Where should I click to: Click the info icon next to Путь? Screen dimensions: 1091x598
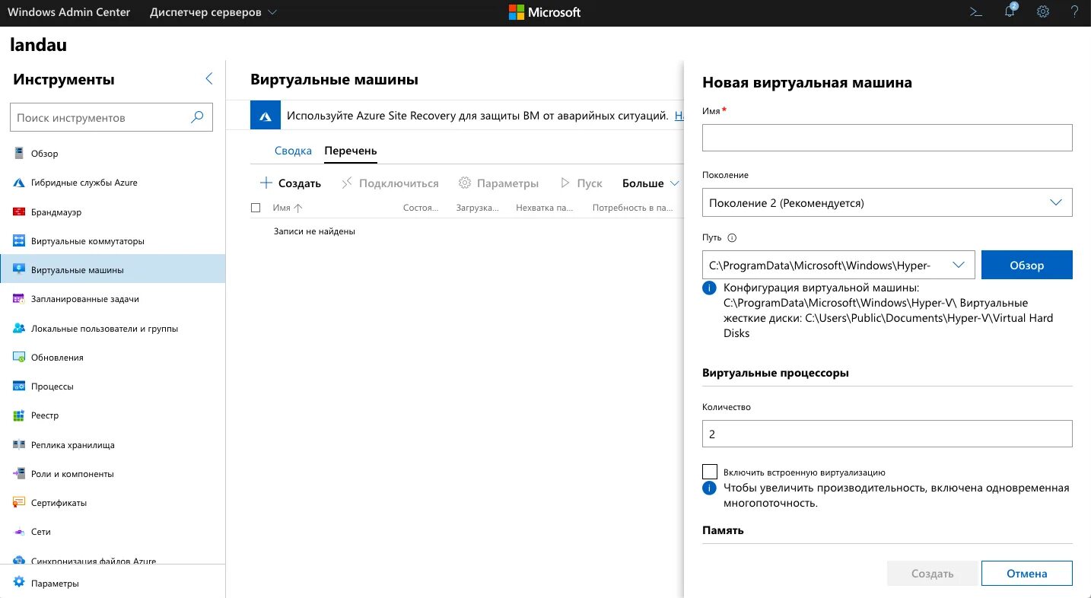point(732,237)
